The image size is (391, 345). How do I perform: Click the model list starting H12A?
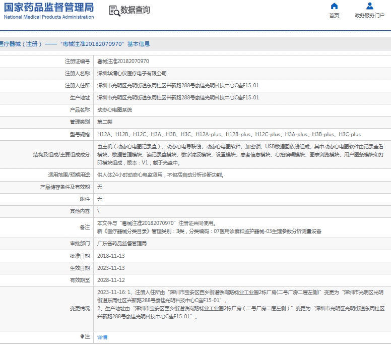point(229,134)
